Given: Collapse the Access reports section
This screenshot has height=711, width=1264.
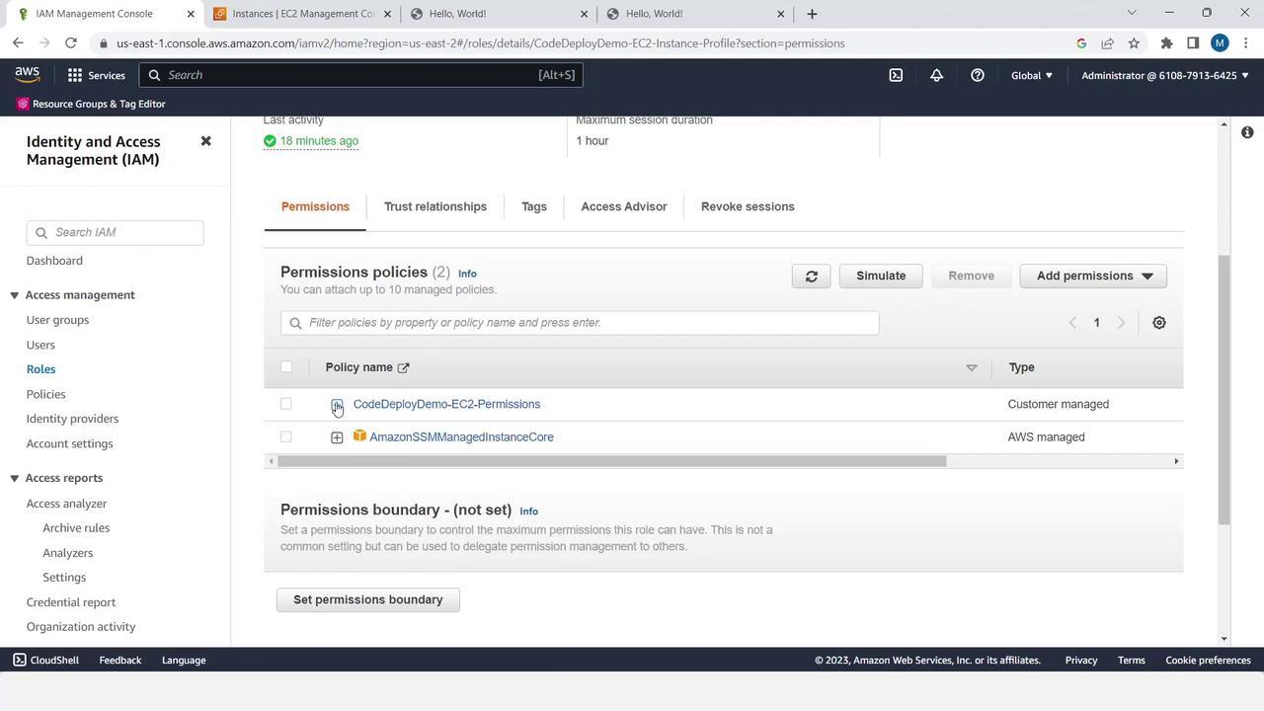Looking at the screenshot, I should (15, 478).
